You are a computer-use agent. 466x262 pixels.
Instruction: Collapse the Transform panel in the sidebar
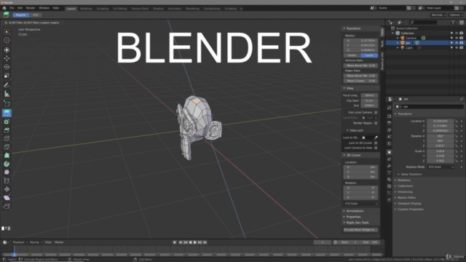coord(353,28)
